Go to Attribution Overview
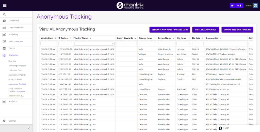The image size is (260, 132). [12, 61]
